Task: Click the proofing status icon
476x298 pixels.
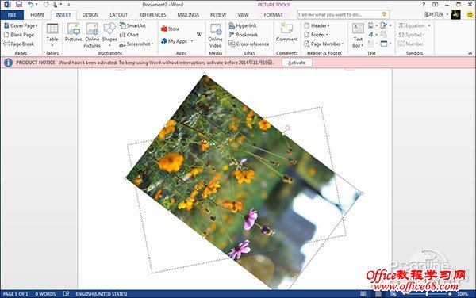Action: click(x=66, y=294)
